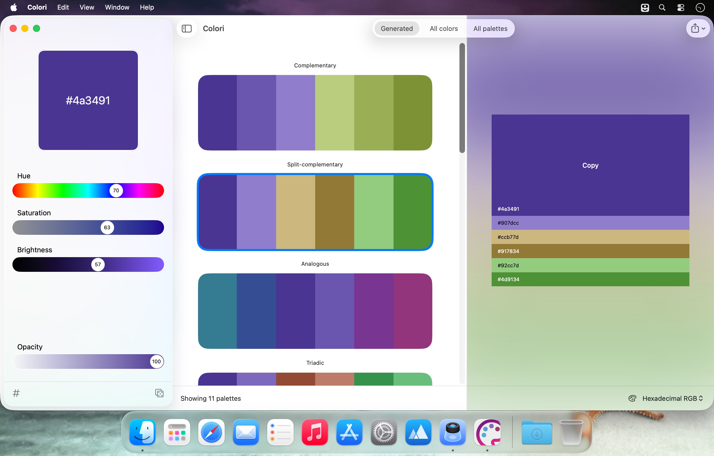Image resolution: width=714 pixels, height=456 pixels.
Task: Click the #4d9134 color row
Action: 590,279
